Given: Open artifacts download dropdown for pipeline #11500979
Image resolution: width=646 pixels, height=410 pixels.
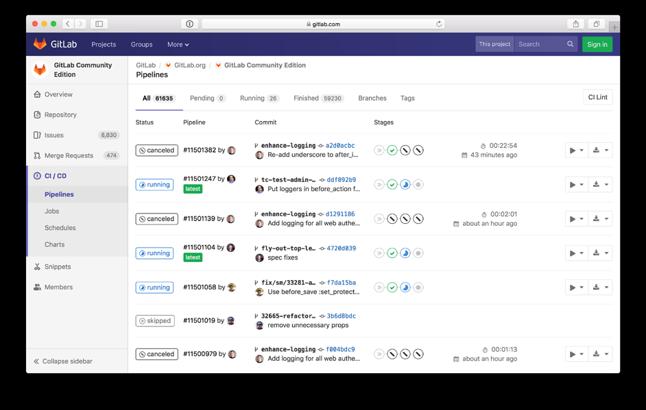Looking at the screenshot, I should click(601, 354).
